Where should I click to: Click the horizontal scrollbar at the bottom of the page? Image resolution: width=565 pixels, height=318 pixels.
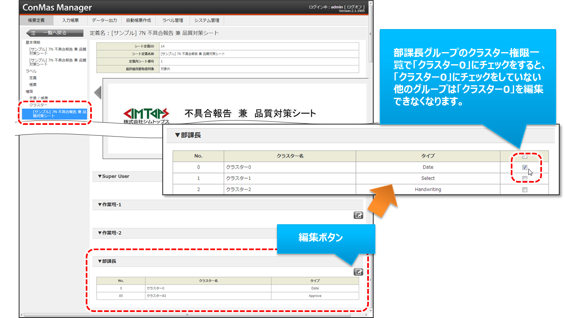(186, 315)
